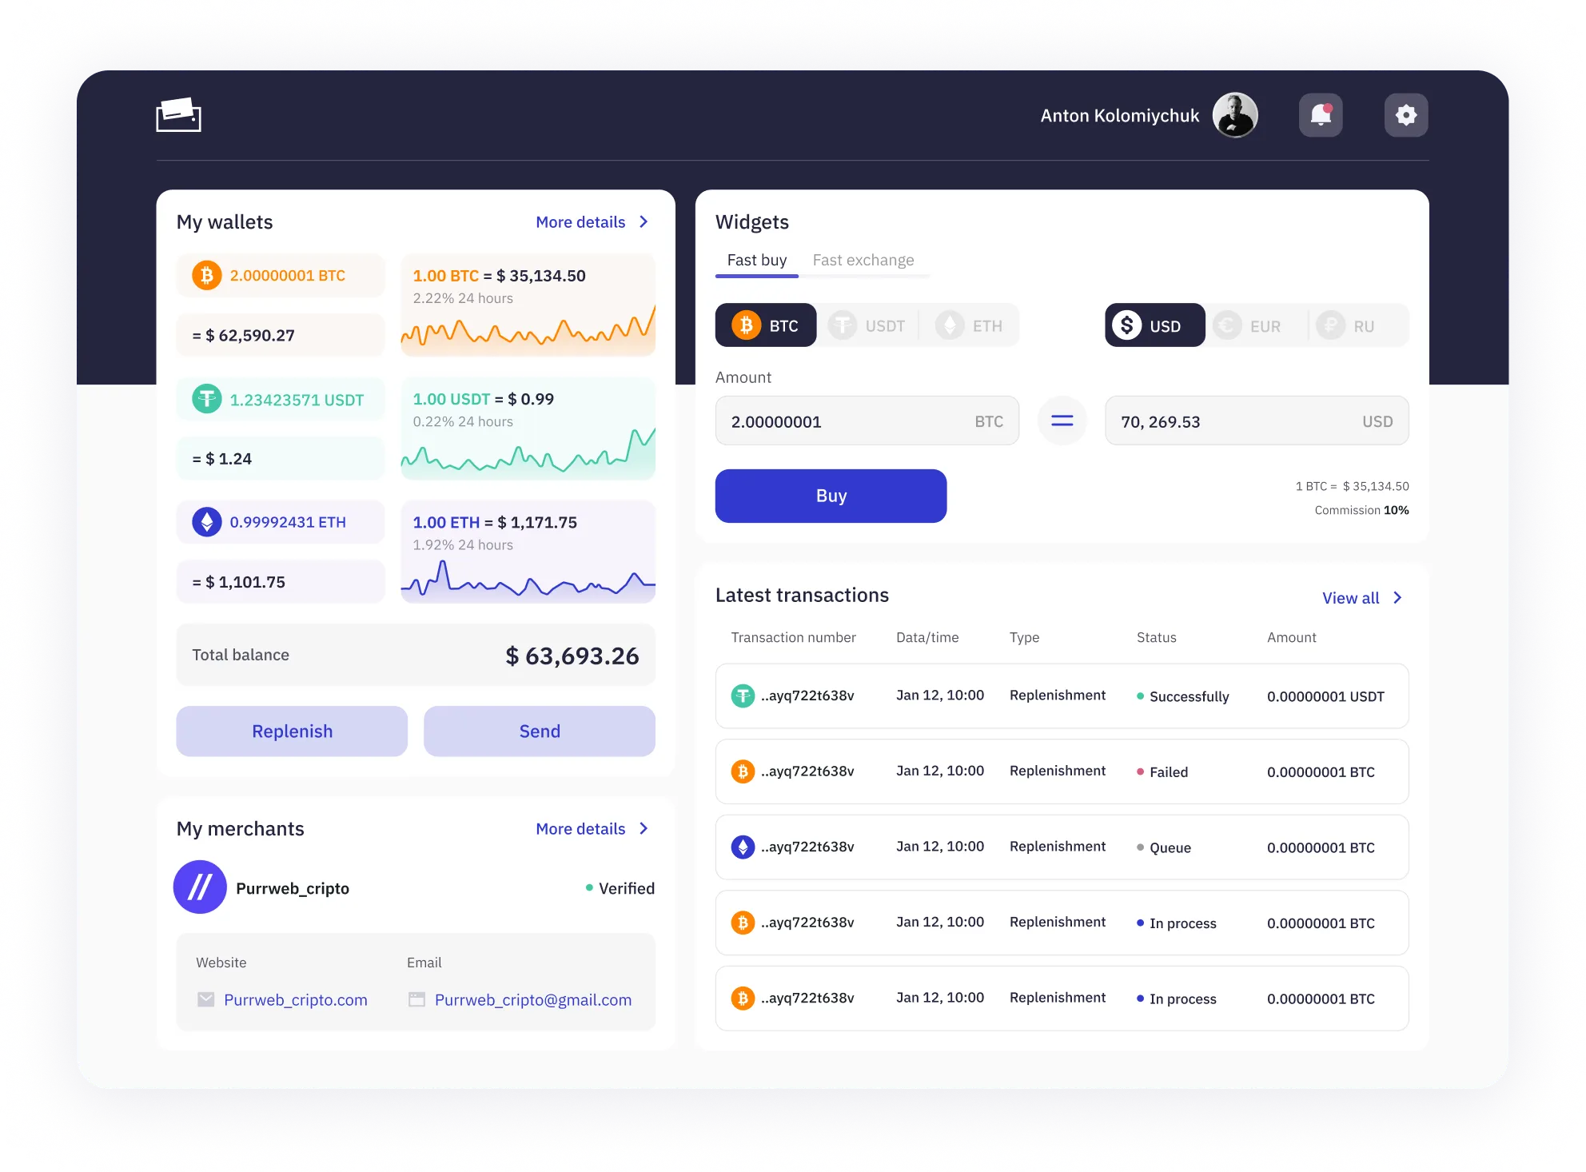The image size is (1586, 1172).
Task: Open the notifications bell icon
Action: (x=1321, y=115)
